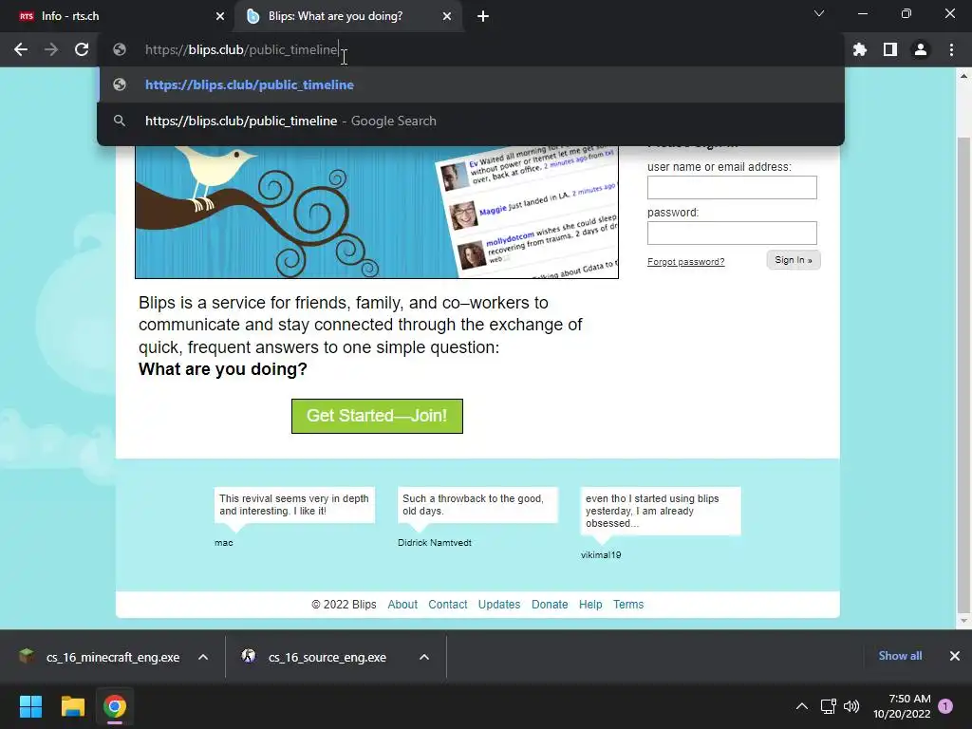
Task: Click the "even tho I started using blips" testimonial
Action: click(x=661, y=511)
